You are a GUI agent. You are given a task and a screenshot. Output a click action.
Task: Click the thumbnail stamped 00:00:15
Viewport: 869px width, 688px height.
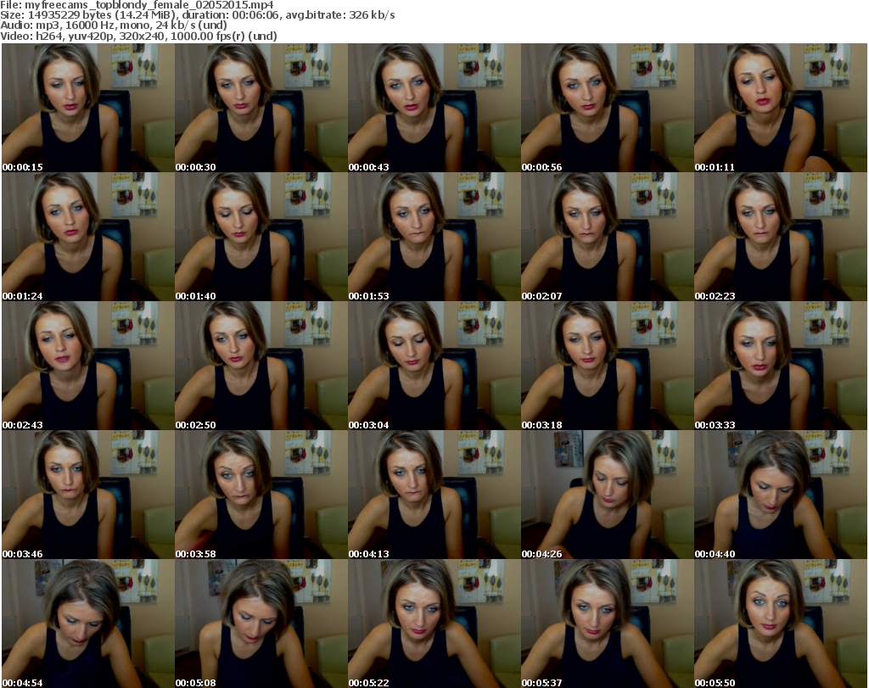tap(88, 108)
